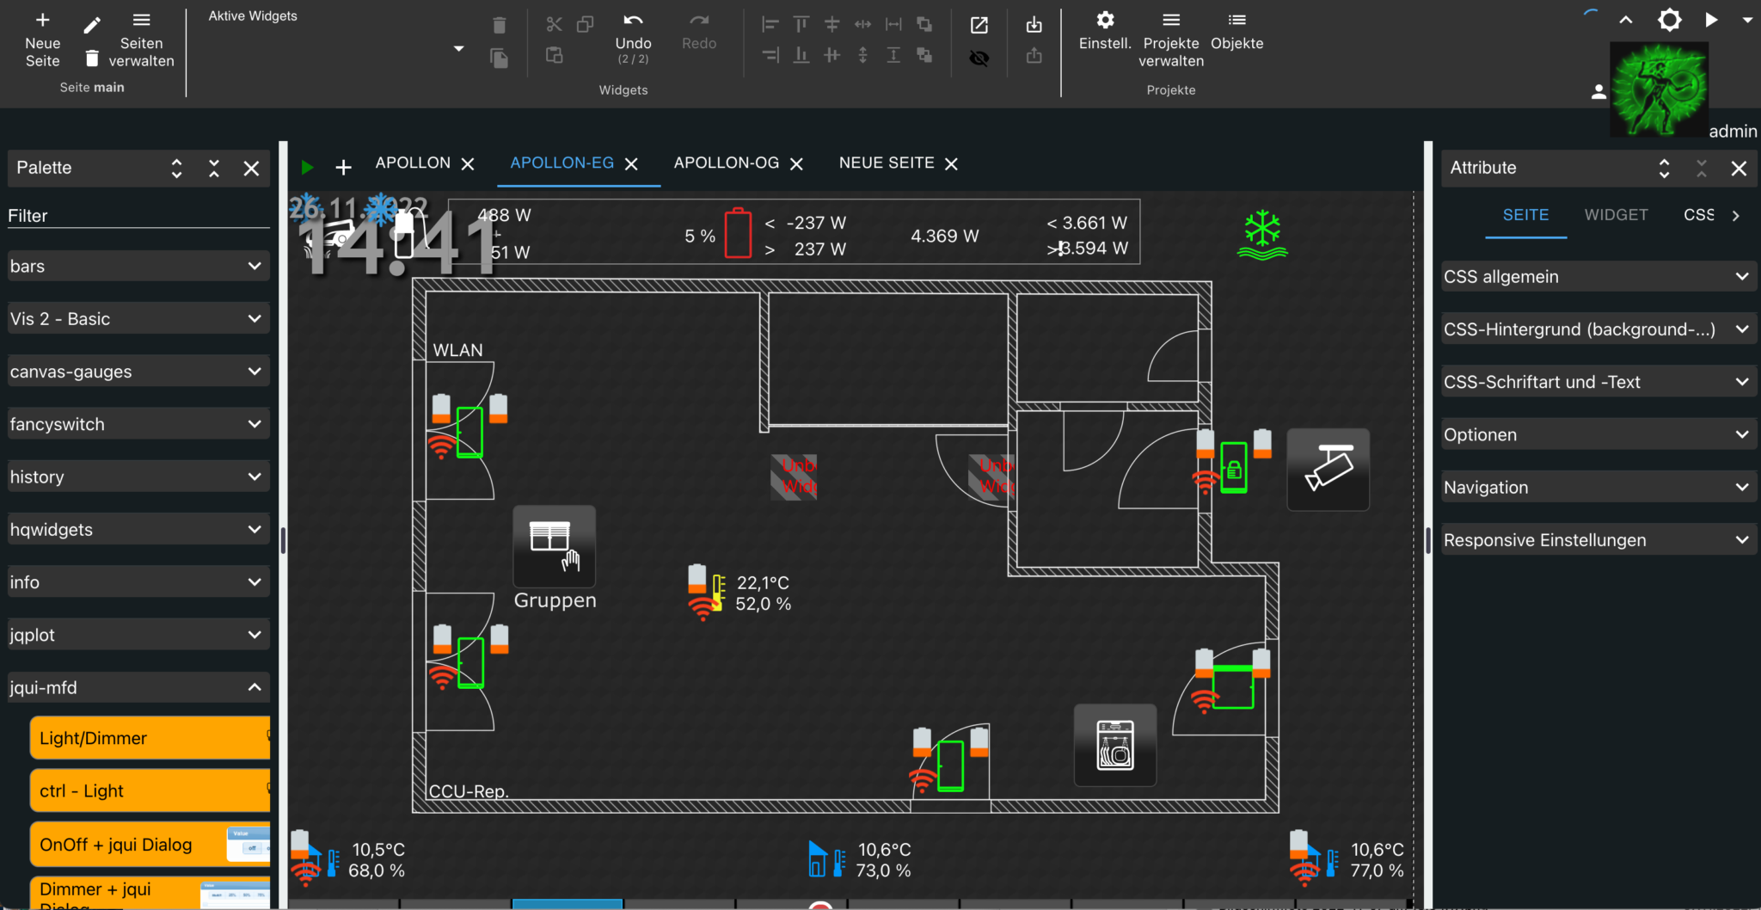Select the Cut widget tool
The image size is (1761, 910).
click(x=555, y=24)
